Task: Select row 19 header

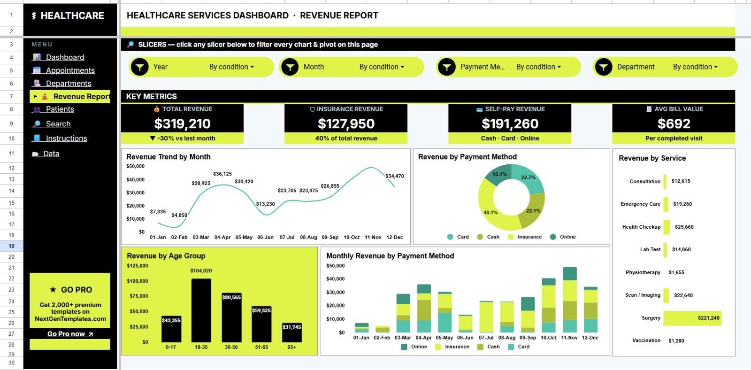Action: (x=11, y=246)
